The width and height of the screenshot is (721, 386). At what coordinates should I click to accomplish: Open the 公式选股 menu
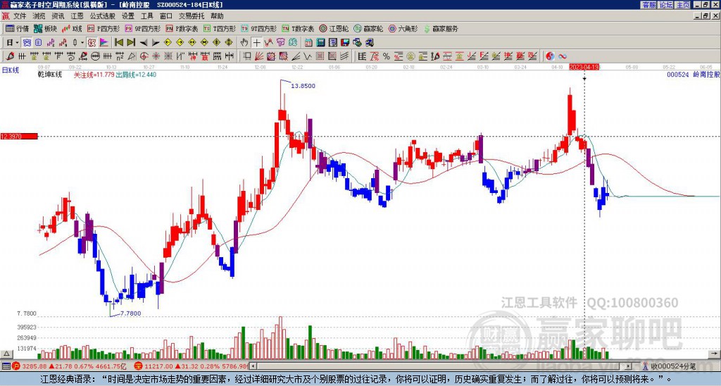click(103, 16)
